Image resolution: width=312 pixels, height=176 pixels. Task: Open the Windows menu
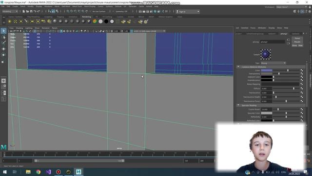48,6
